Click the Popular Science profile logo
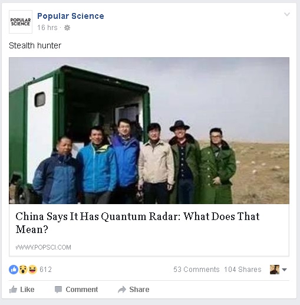 point(21,22)
